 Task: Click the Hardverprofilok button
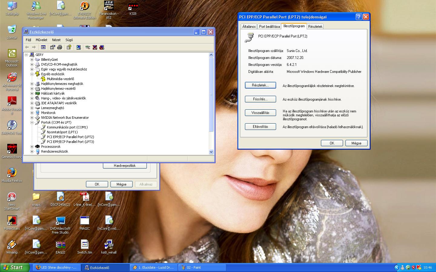click(x=125, y=166)
